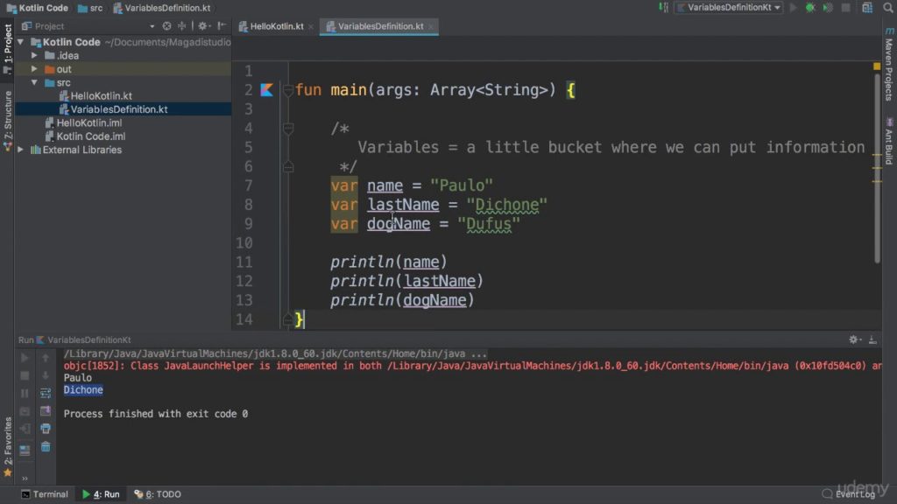Image resolution: width=897 pixels, height=504 pixels.
Task: Stop process in the Run panel
Action: click(x=25, y=375)
